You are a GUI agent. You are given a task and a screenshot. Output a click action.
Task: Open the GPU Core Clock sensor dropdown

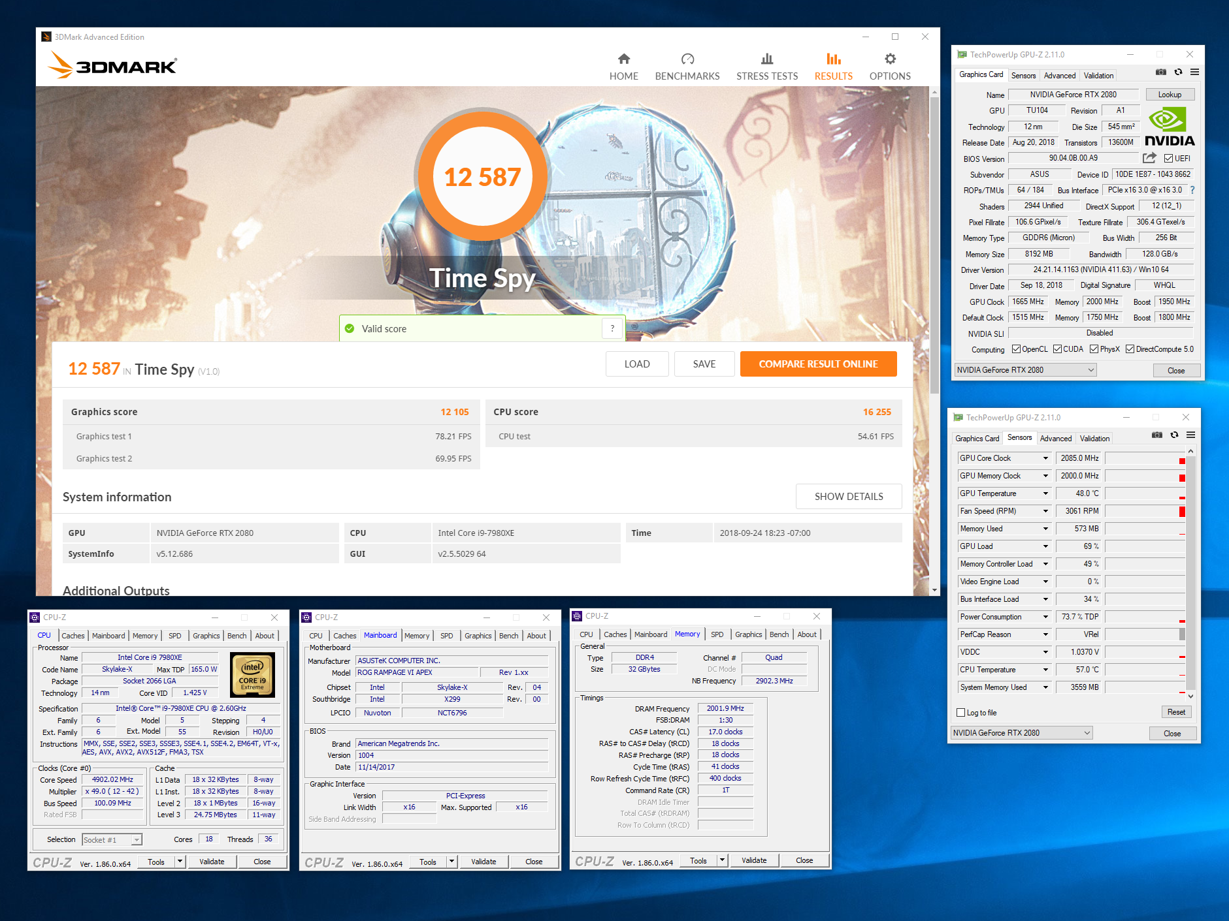click(x=1045, y=458)
